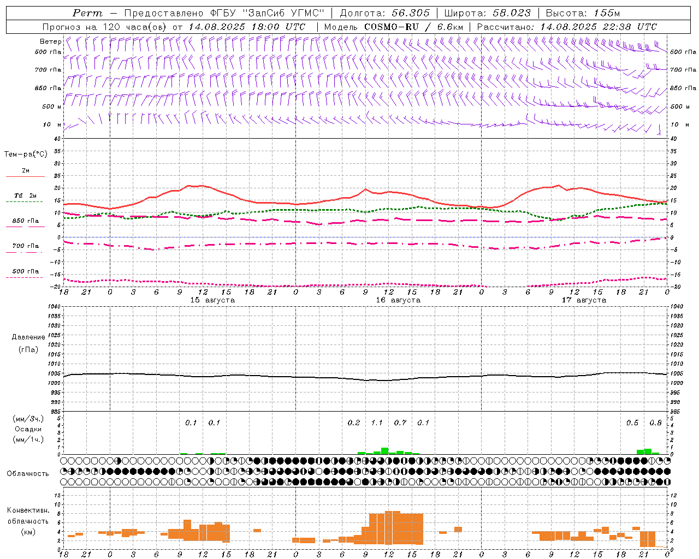The height and width of the screenshot is (559, 699).
Task: Click the '(гПа)' unit under Давление
Action: [28, 349]
